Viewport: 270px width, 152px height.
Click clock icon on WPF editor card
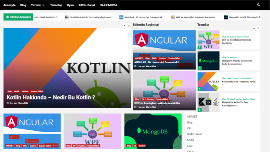coord(135,107)
